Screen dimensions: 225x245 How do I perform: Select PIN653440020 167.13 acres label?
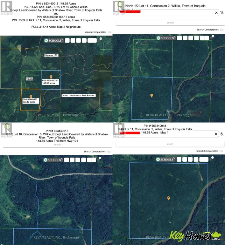[30, 101]
